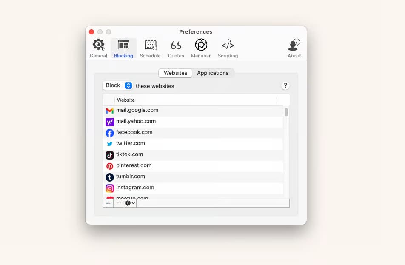Expand the gear actions menu

pos(130,203)
